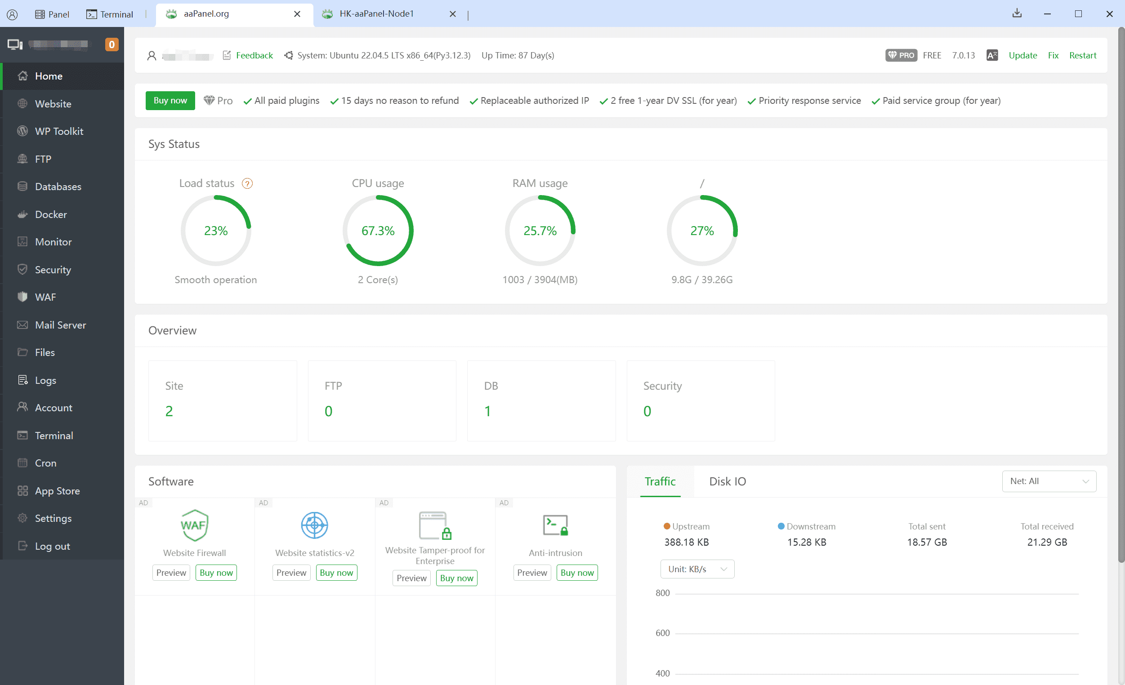1125x685 pixels.
Task: Open the Website Firewall WAF icon
Action: [195, 525]
